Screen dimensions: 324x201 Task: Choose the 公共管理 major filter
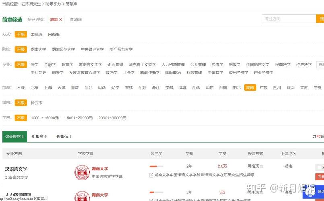point(198,65)
